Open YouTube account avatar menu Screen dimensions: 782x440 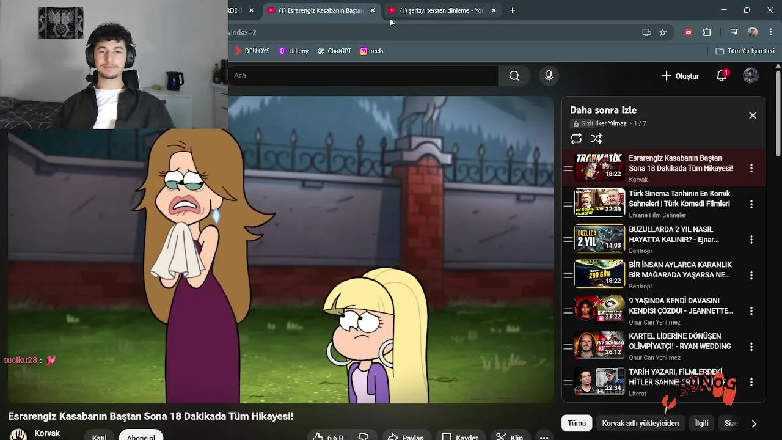(751, 76)
